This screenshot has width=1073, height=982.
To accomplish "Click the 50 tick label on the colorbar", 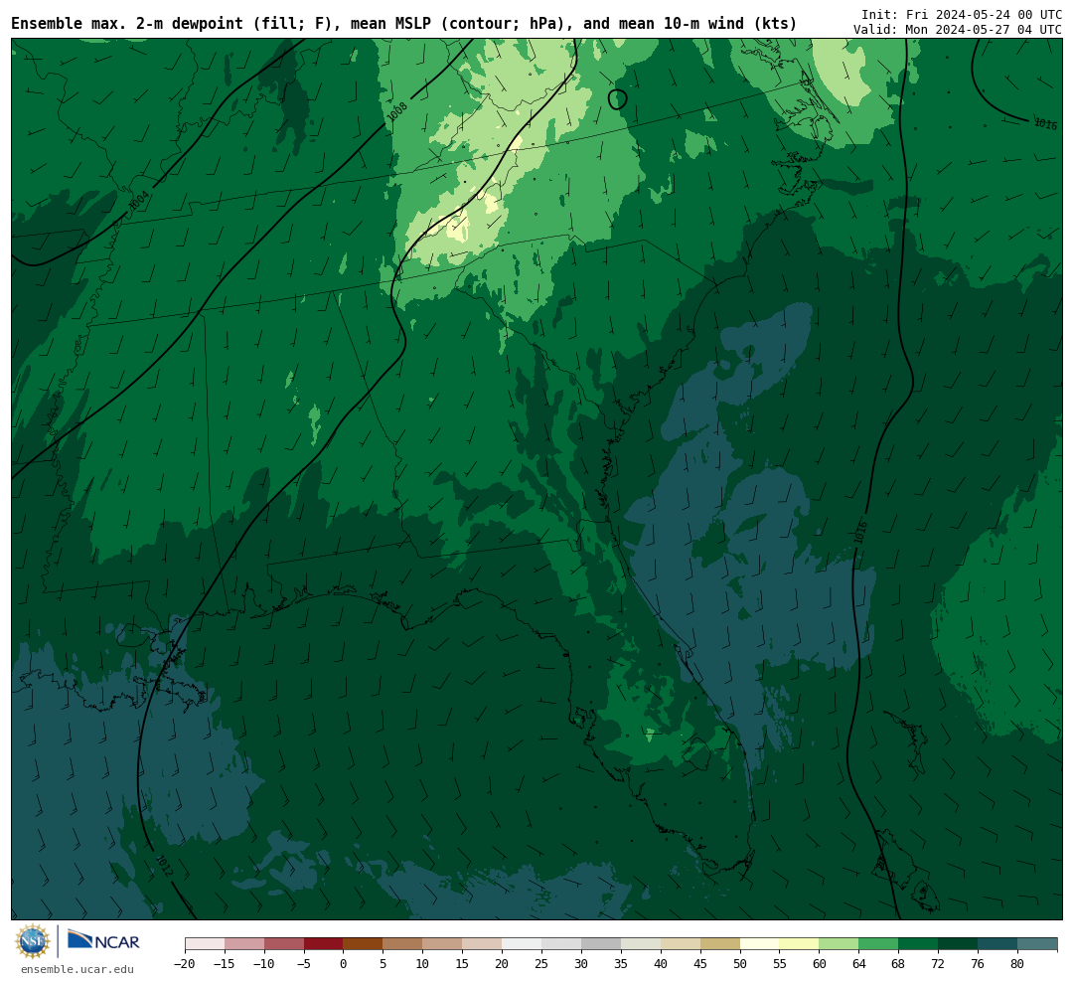I will click(x=740, y=963).
